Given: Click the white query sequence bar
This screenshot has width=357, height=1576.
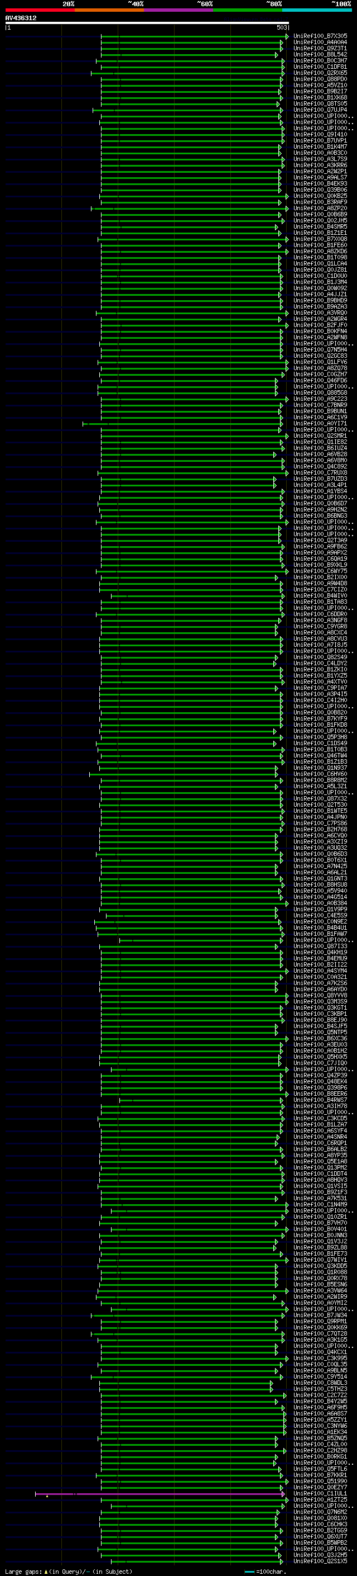Looking at the screenshot, I should click(x=147, y=23).
